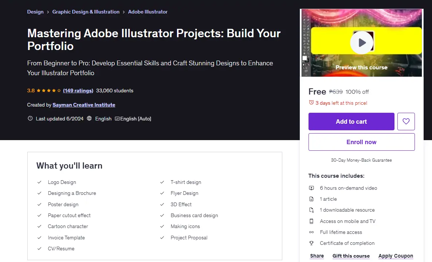Viewport: 432px width, 262px height.
Task: Click the checkmark beside Poster design
Action: pos(39,204)
